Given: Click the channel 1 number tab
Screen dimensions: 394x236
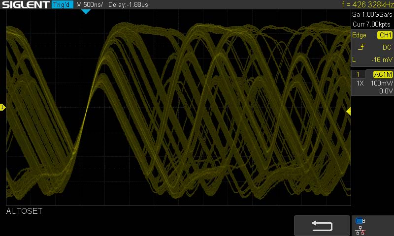Looking at the screenshot, I should pos(358,74).
